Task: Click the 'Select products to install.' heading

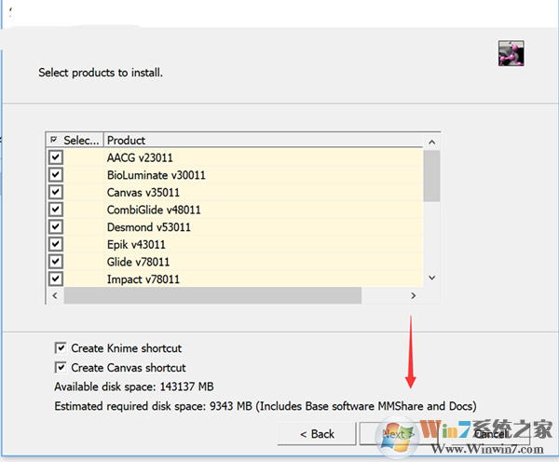Action: point(101,73)
